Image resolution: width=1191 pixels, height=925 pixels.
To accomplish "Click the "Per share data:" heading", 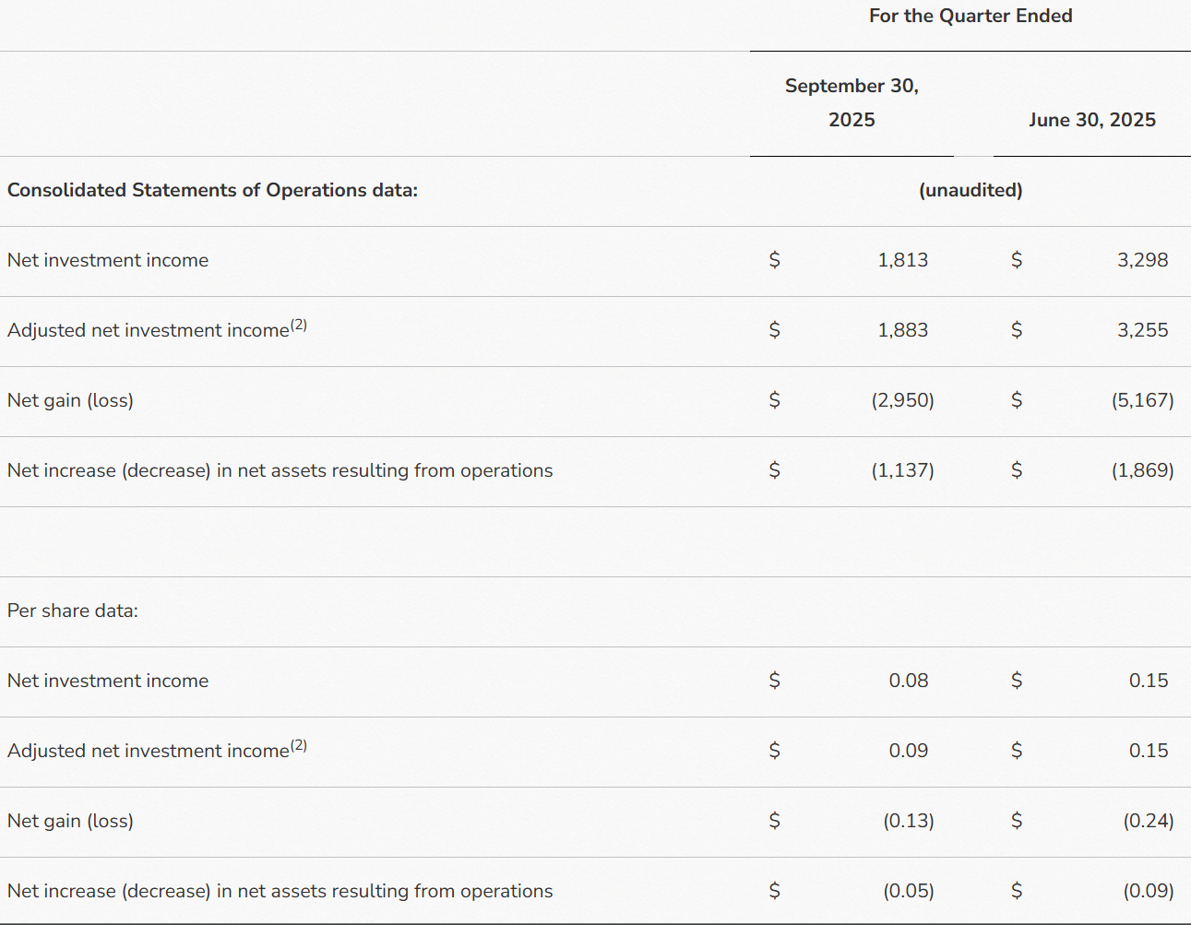I will pos(72,611).
